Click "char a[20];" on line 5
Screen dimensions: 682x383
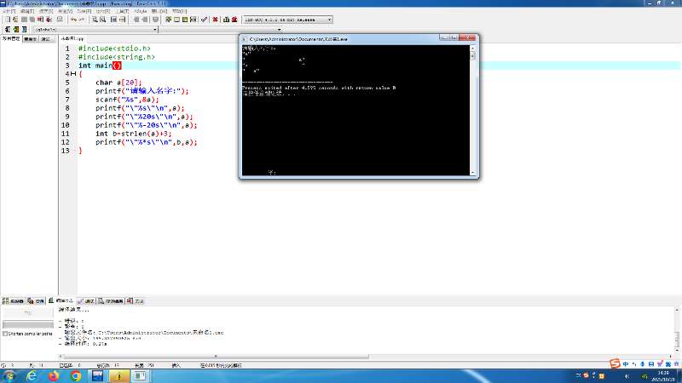(x=118, y=83)
